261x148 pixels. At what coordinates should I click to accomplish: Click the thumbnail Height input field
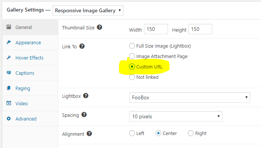point(200,29)
